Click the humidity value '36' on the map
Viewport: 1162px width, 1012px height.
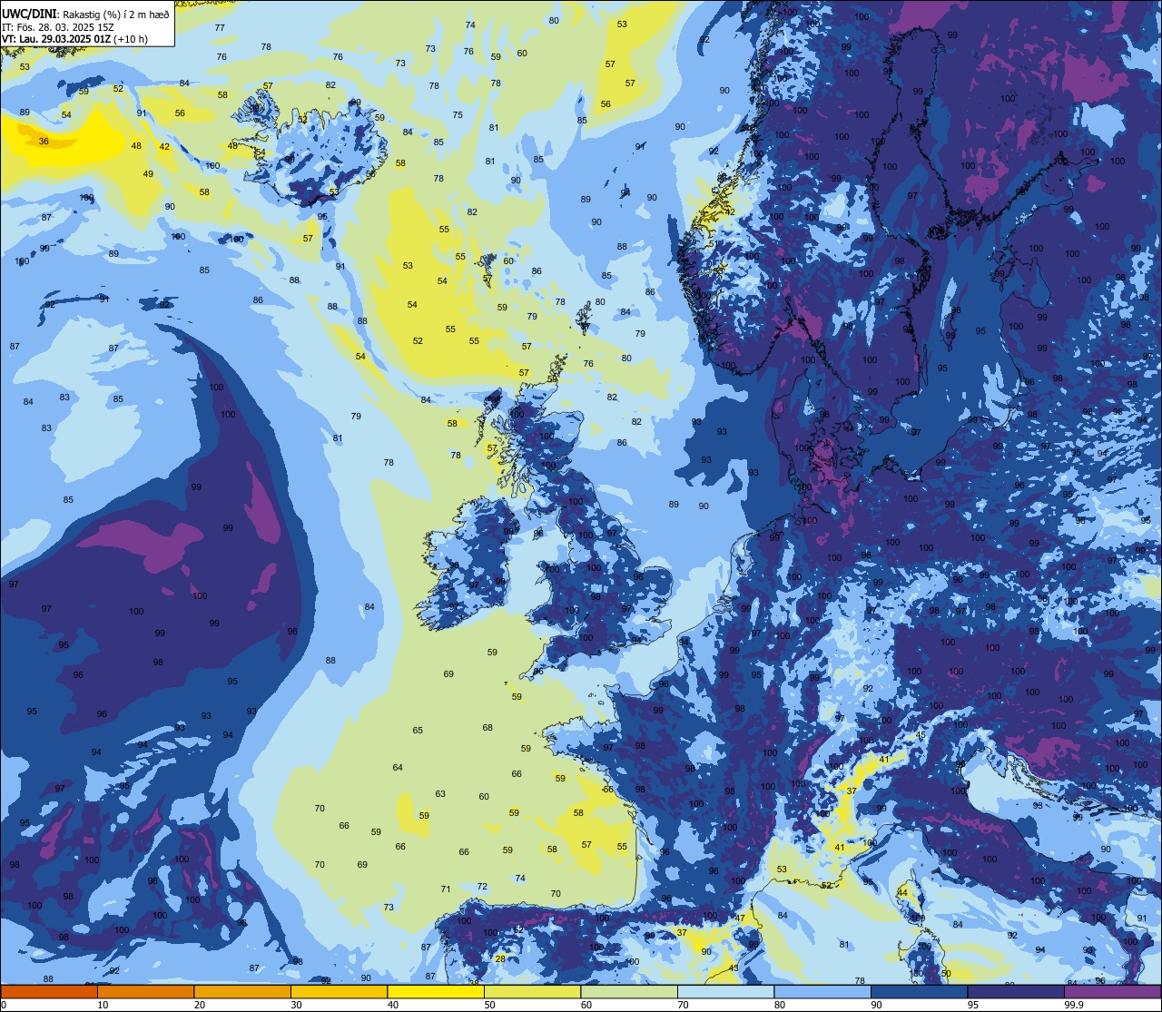(44, 141)
